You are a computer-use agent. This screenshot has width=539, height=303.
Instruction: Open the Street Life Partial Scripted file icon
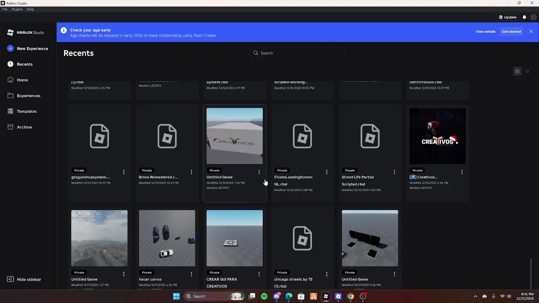pos(370,136)
